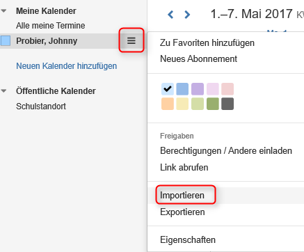Screen dimensions: 304x252
Task: Go to previous week with left arrow
Action: (x=170, y=15)
